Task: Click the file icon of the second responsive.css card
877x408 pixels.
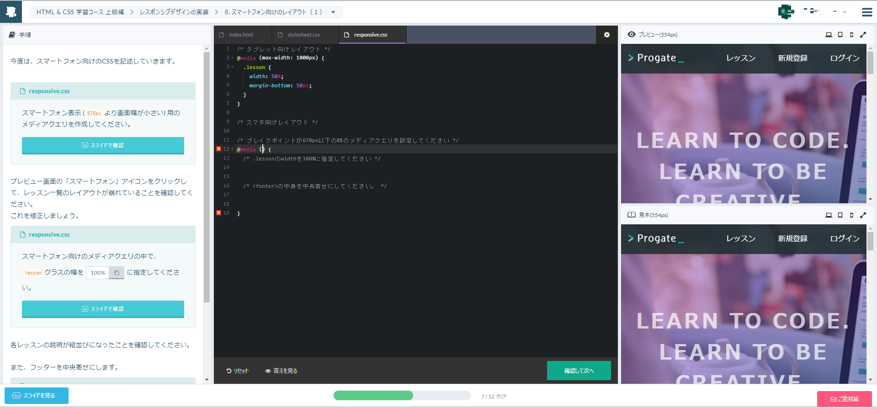Action: coord(22,234)
